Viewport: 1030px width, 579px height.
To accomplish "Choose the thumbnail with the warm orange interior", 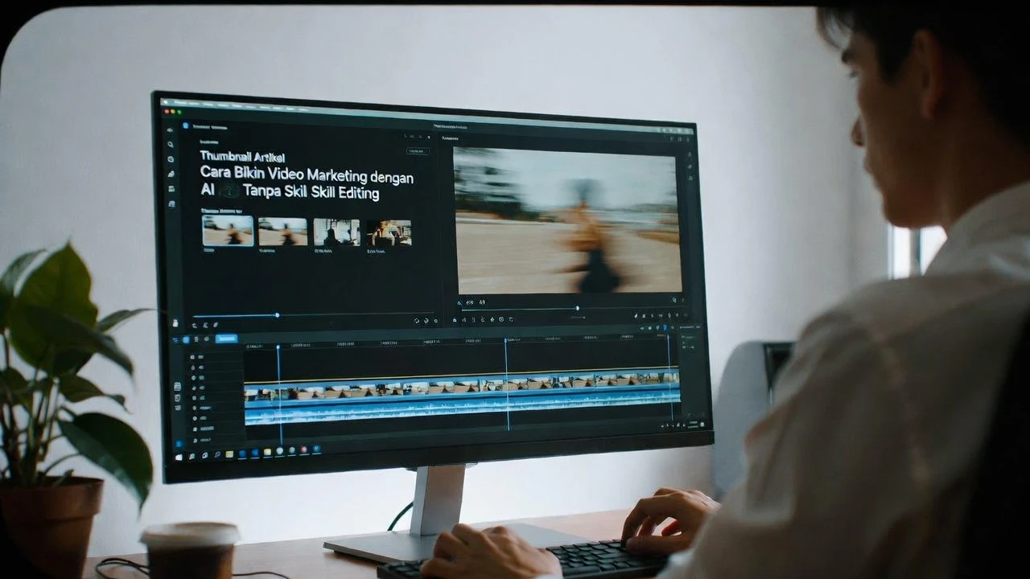I will coord(389,233).
